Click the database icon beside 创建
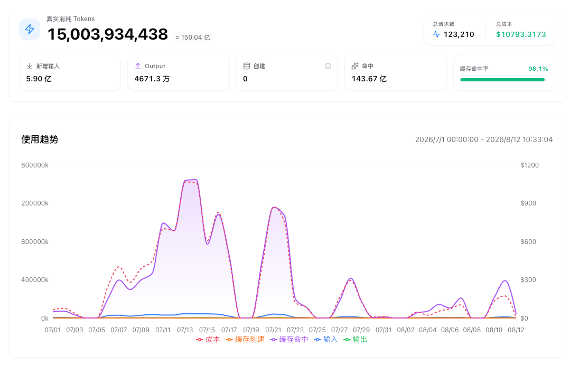This screenshot has width=579, height=365. (246, 66)
